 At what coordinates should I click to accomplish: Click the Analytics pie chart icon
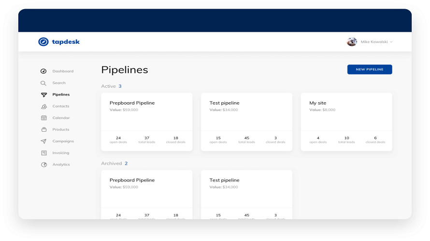pos(43,165)
